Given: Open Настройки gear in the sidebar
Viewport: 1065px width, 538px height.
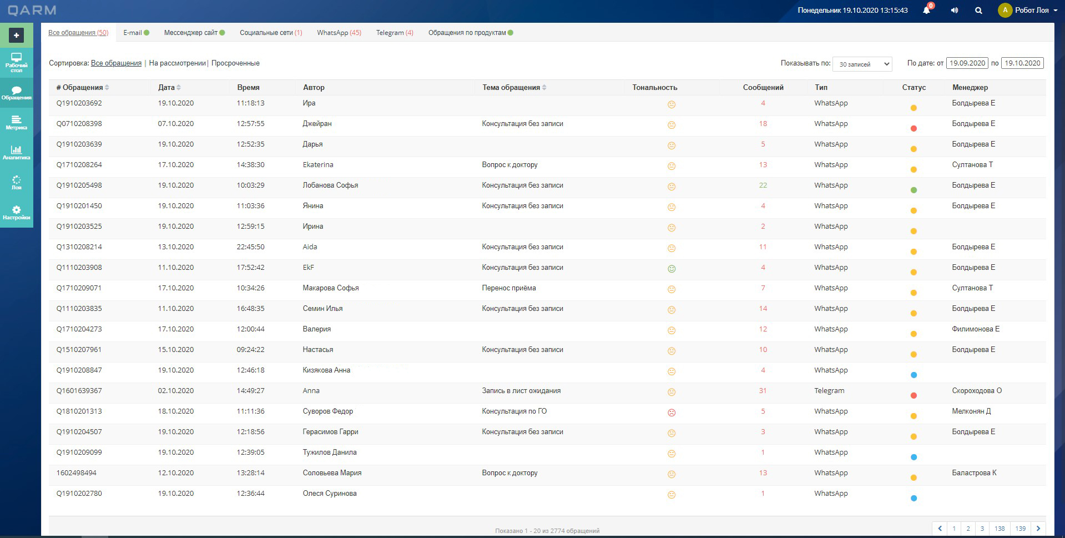Looking at the screenshot, I should click(x=16, y=213).
